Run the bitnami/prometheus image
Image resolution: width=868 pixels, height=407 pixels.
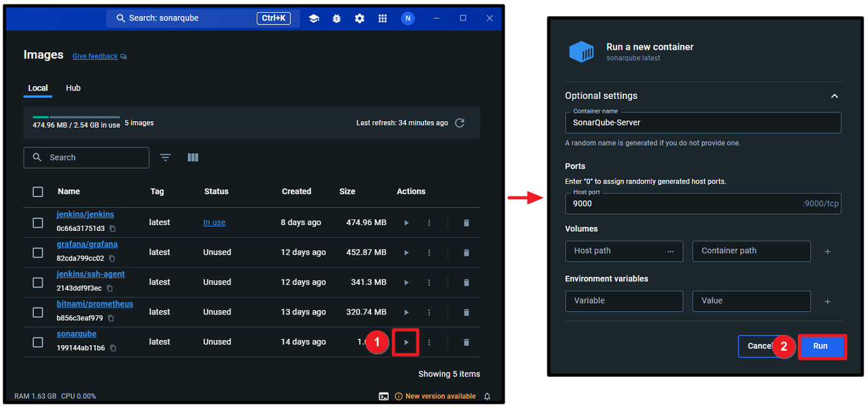point(406,313)
